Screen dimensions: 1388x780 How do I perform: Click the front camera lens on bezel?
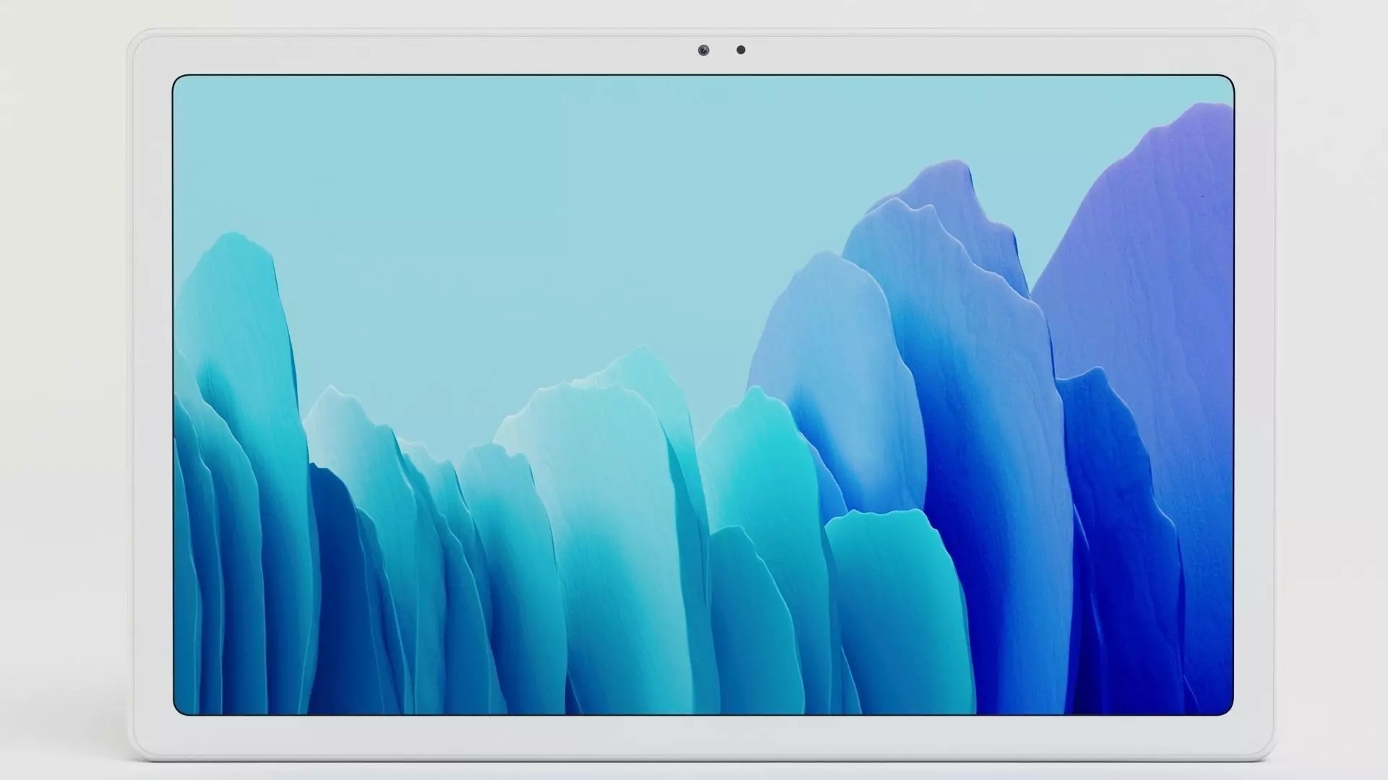point(703,50)
